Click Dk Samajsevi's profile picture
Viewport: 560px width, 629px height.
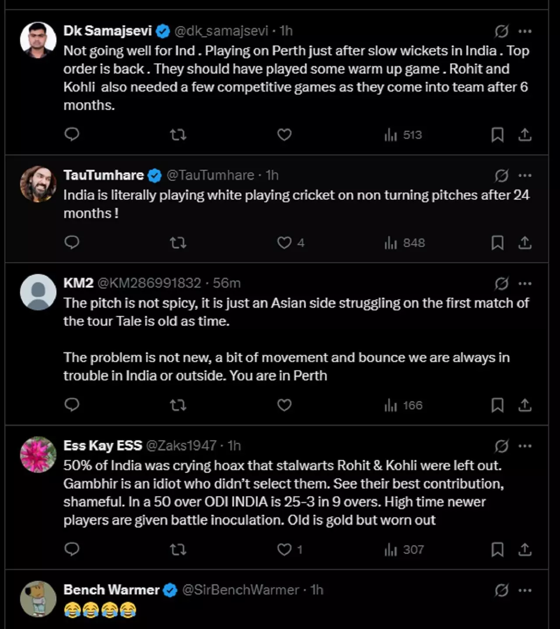[x=38, y=40]
